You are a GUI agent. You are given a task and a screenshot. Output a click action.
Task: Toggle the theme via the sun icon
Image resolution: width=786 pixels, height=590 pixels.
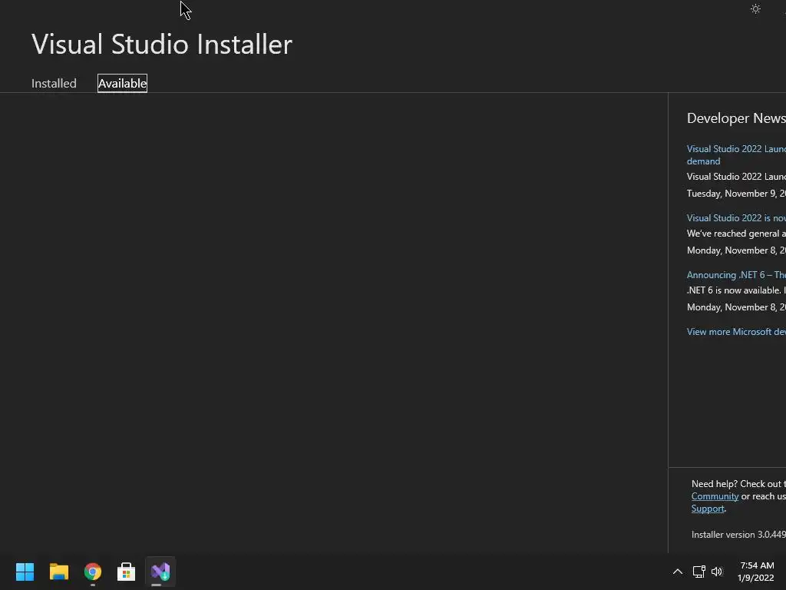click(x=755, y=9)
